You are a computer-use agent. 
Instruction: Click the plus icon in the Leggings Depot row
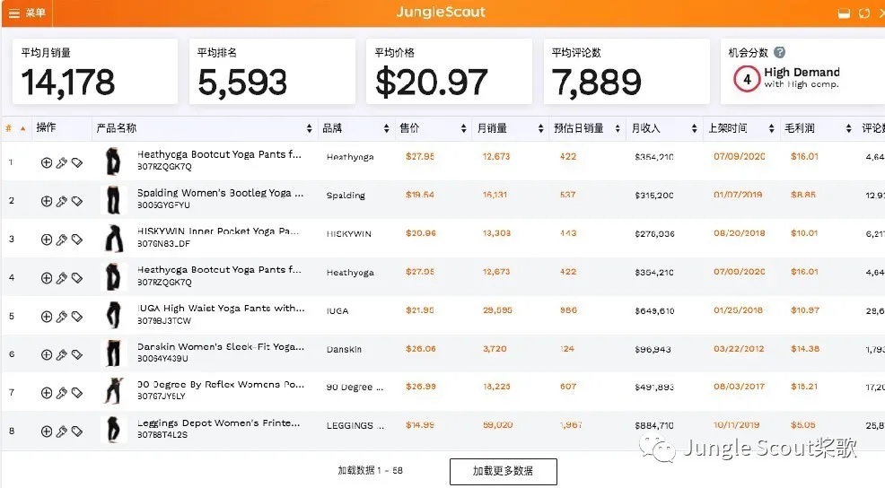coord(47,431)
